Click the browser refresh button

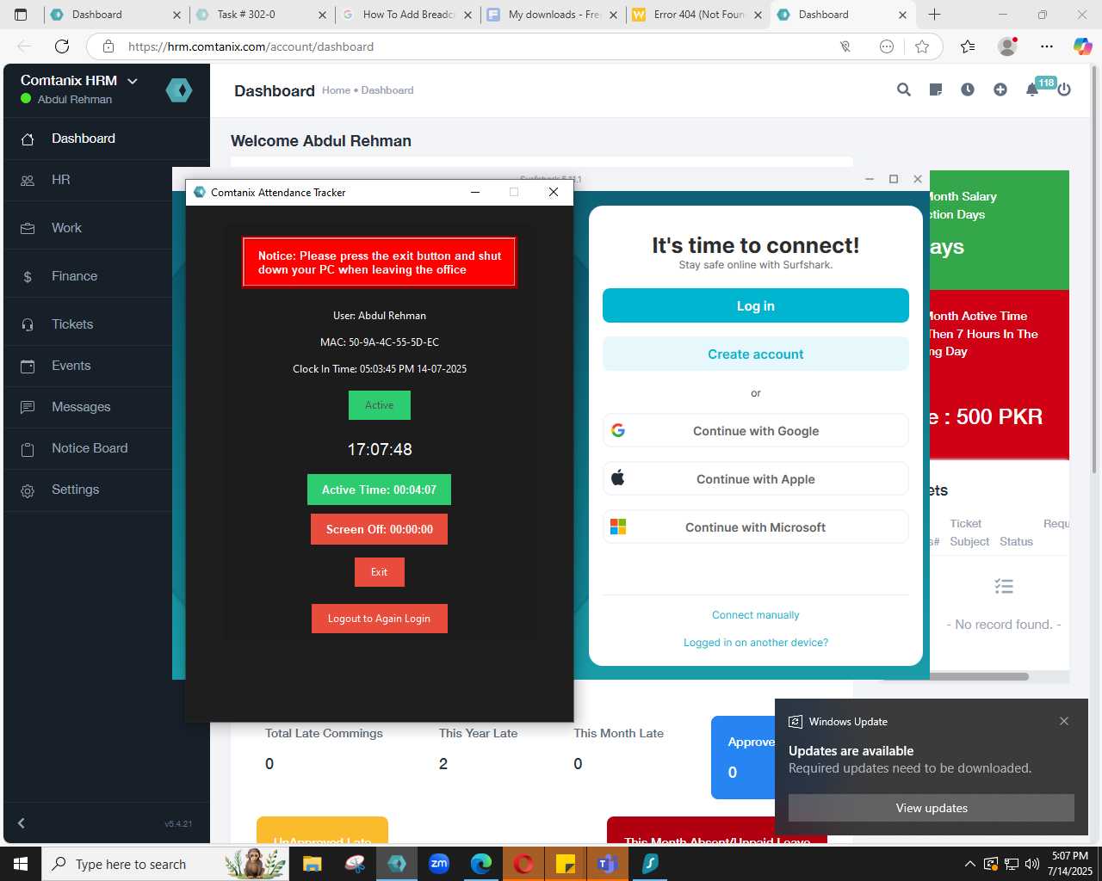coord(62,46)
